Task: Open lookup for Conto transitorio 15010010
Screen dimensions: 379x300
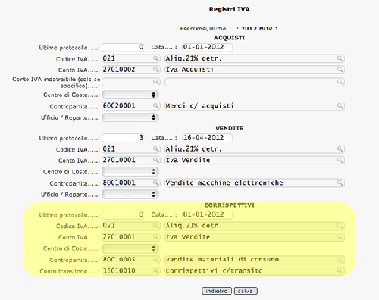Action: point(156,271)
